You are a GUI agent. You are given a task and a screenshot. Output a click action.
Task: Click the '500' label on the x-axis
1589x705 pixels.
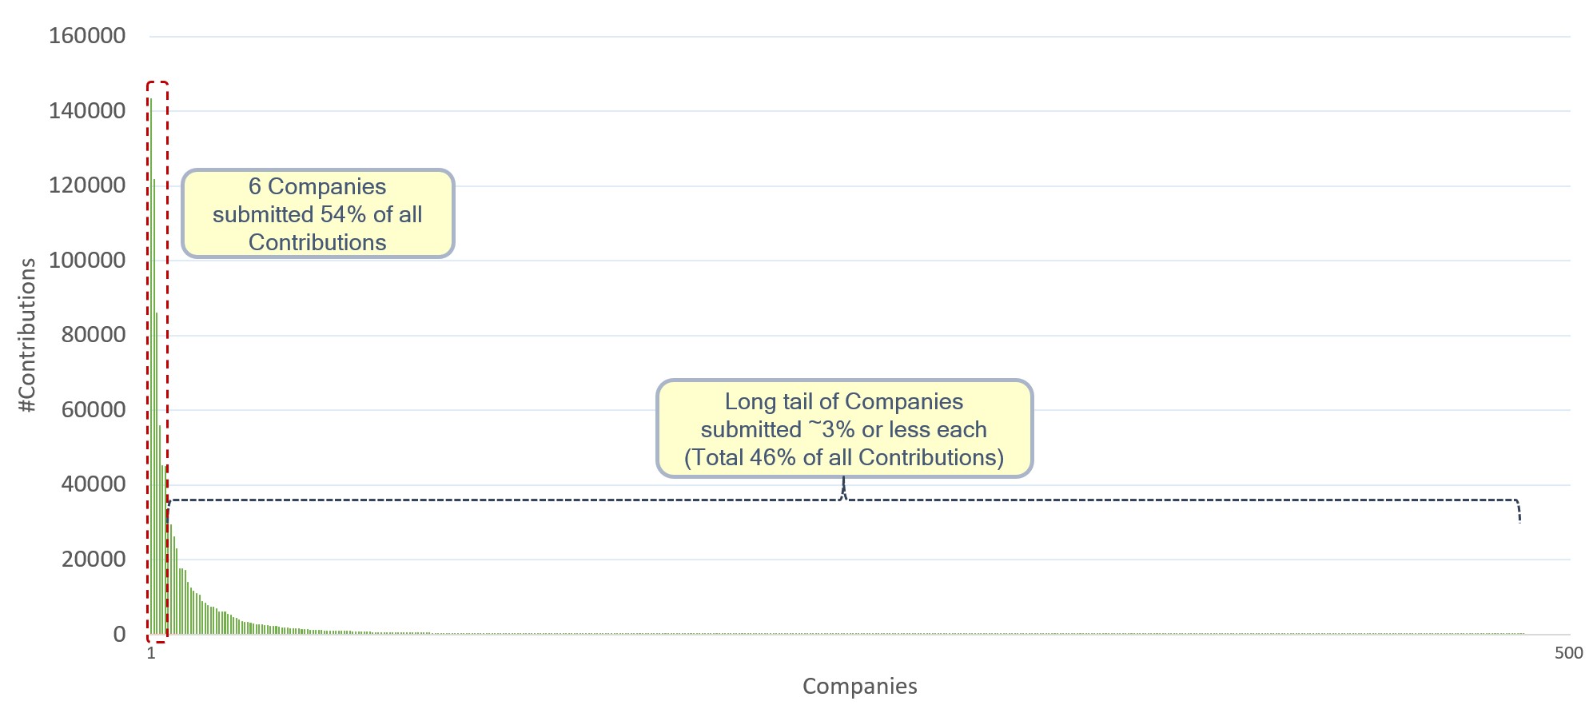[x=1568, y=653]
